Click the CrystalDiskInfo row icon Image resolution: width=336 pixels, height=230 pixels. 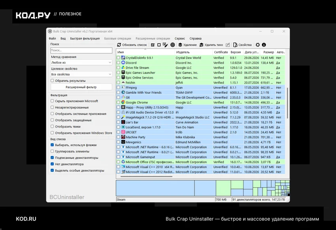coord(123,58)
